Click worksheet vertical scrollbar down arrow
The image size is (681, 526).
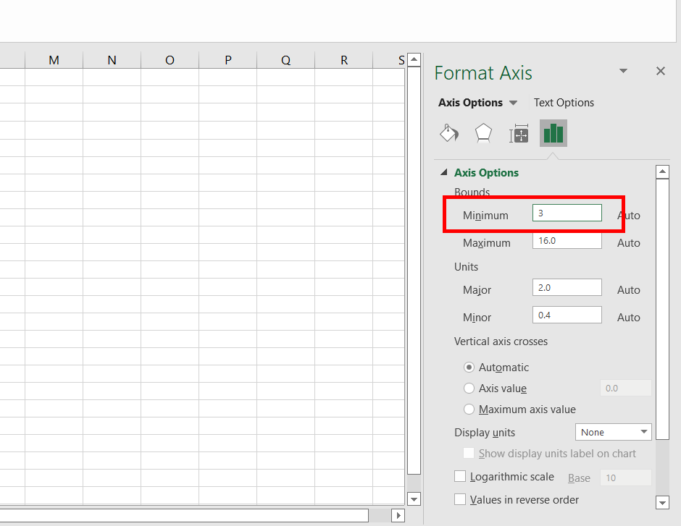coord(414,499)
